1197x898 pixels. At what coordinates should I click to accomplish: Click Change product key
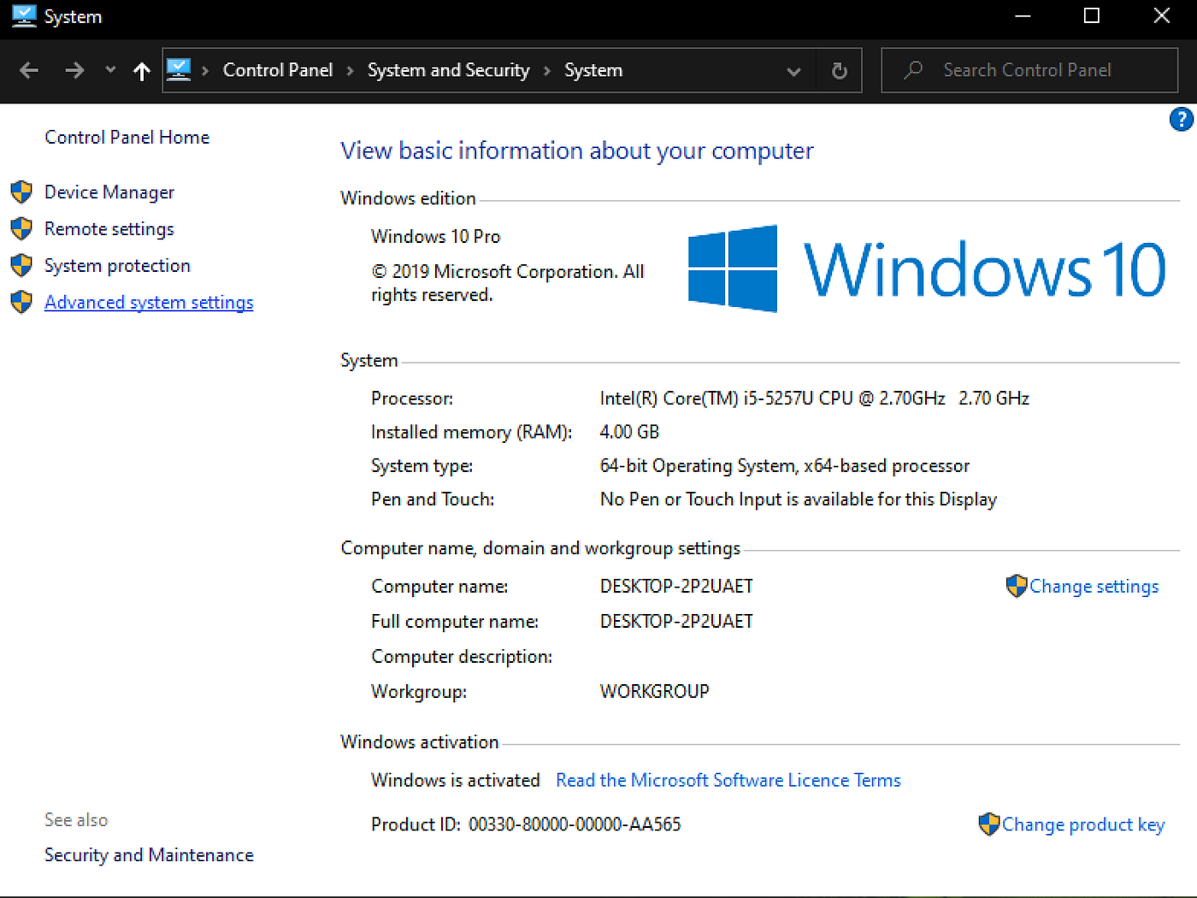1083,824
